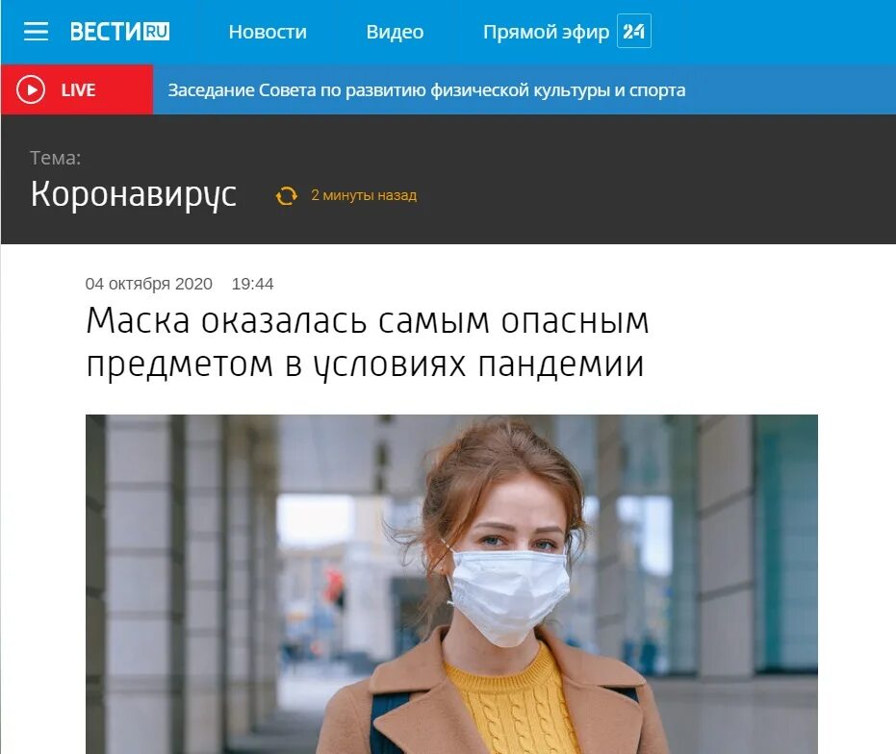Image resolution: width=896 pixels, height=754 pixels.
Task: Open the Видео menu item
Action: coord(395,32)
